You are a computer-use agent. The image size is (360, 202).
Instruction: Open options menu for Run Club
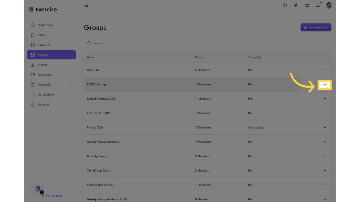point(324,70)
